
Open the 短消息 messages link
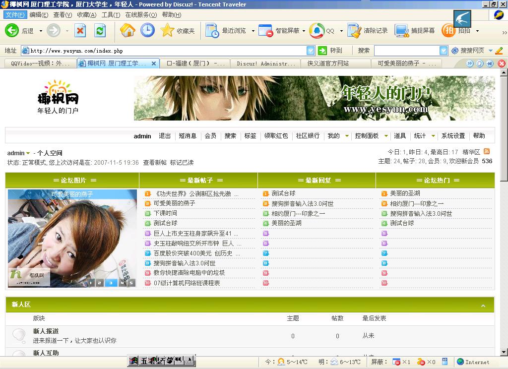point(188,136)
